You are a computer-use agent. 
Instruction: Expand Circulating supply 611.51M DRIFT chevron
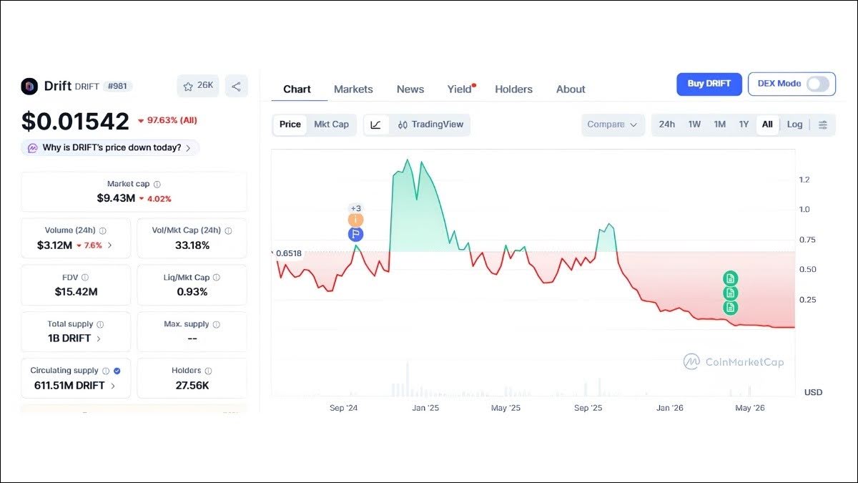pyautogui.click(x=113, y=386)
